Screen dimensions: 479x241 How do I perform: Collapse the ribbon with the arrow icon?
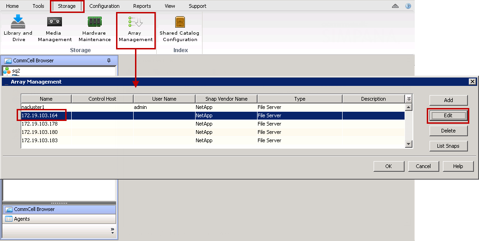395,6
